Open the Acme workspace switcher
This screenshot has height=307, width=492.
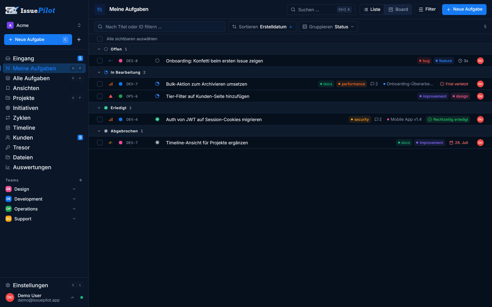tap(44, 25)
